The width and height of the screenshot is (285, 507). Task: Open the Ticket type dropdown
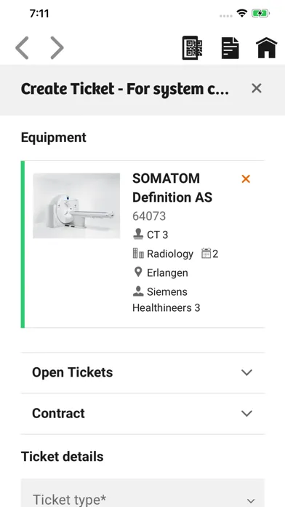pyautogui.click(x=142, y=493)
